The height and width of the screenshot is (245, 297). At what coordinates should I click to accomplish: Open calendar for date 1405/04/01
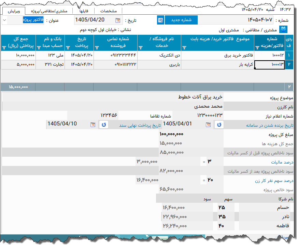click(208, 125)
